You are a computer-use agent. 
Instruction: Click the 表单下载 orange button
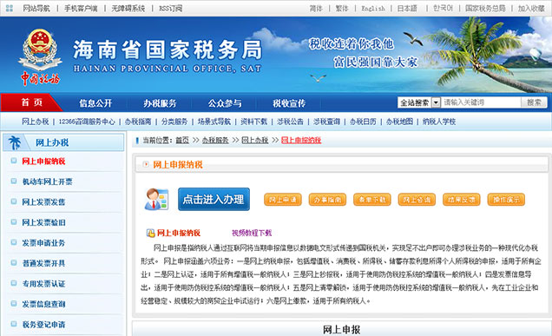[x=372, y=200]
